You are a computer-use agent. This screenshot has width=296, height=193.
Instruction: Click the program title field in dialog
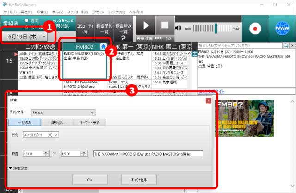pyautogui.click(x=148, y=154)
